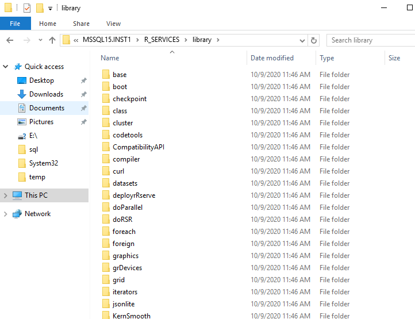Select the checkpoint folder icon
This screenshot has height=319, width=415.
click(106, 99)
